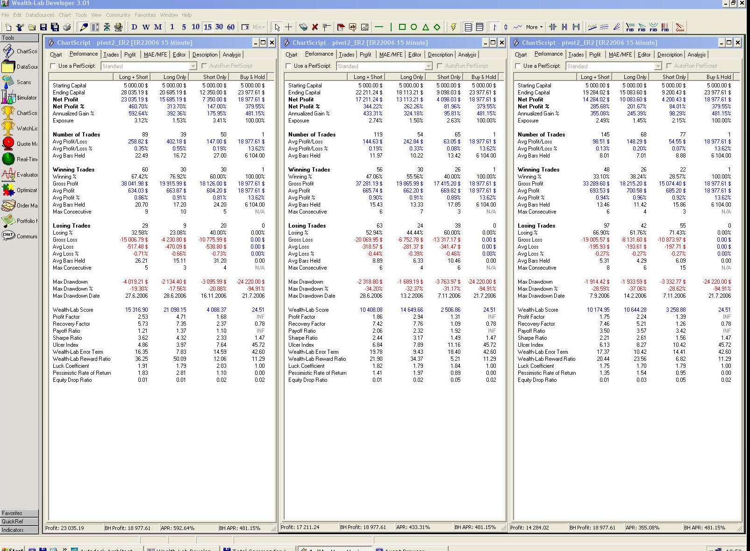Select the line chart style icon
Screen dimensions: 750x551
coord(517,27)
